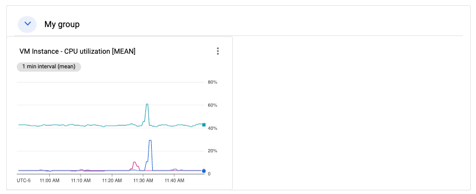This screenshot has width=476, height=194.
Task: Click the 11:40 AM axis label
Action: tap(174, 180)
